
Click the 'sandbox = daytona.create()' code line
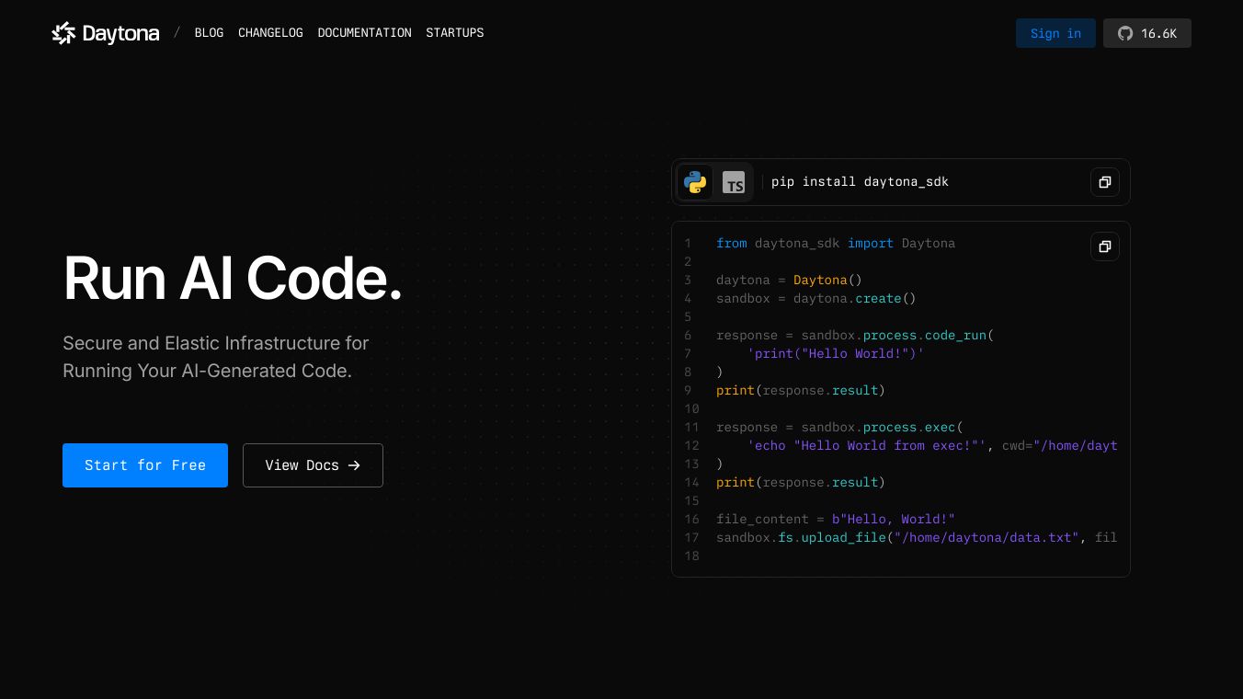coord(816,299)
